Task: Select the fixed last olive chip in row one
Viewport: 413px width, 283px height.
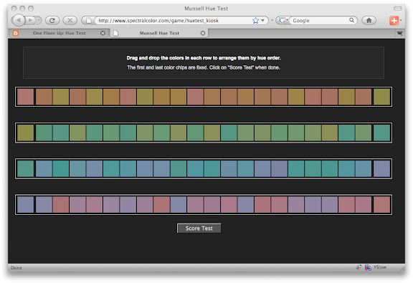Action: (381, 97)
